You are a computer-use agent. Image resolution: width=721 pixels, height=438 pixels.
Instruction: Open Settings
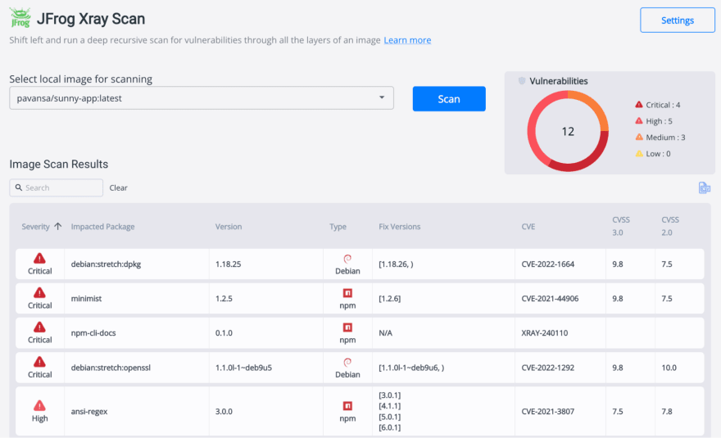(678, 20)
